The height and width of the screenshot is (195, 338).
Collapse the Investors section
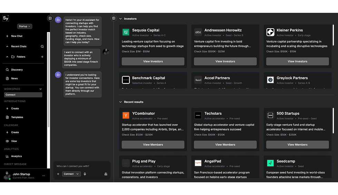[x=120, y=19]
